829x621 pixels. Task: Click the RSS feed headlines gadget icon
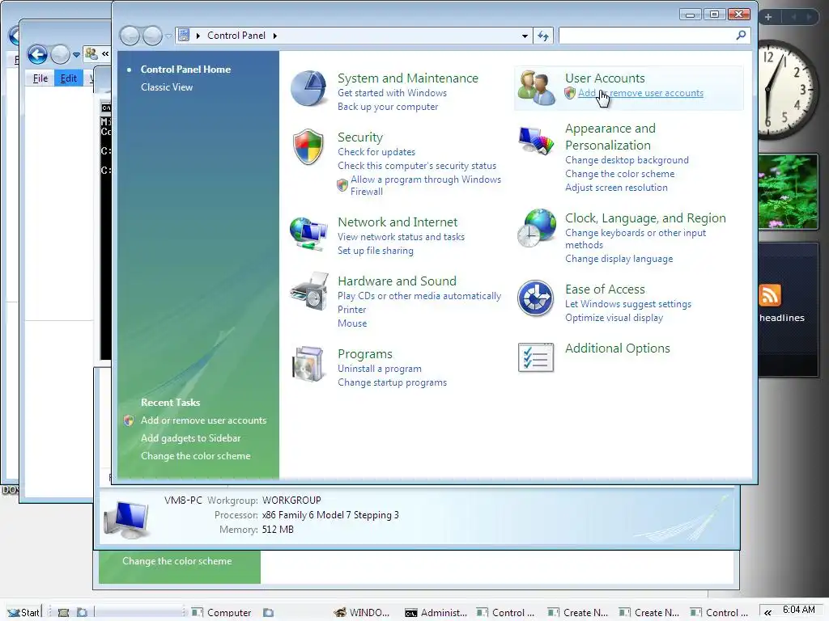(770, 295)
